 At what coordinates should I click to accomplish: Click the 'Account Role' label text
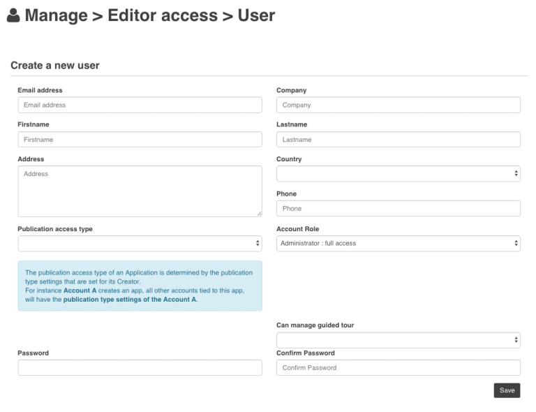(298, 229)
